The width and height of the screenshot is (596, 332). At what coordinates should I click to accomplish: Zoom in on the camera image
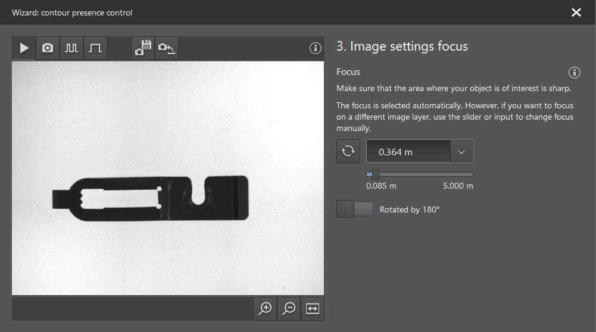click(x=265, y=308)
